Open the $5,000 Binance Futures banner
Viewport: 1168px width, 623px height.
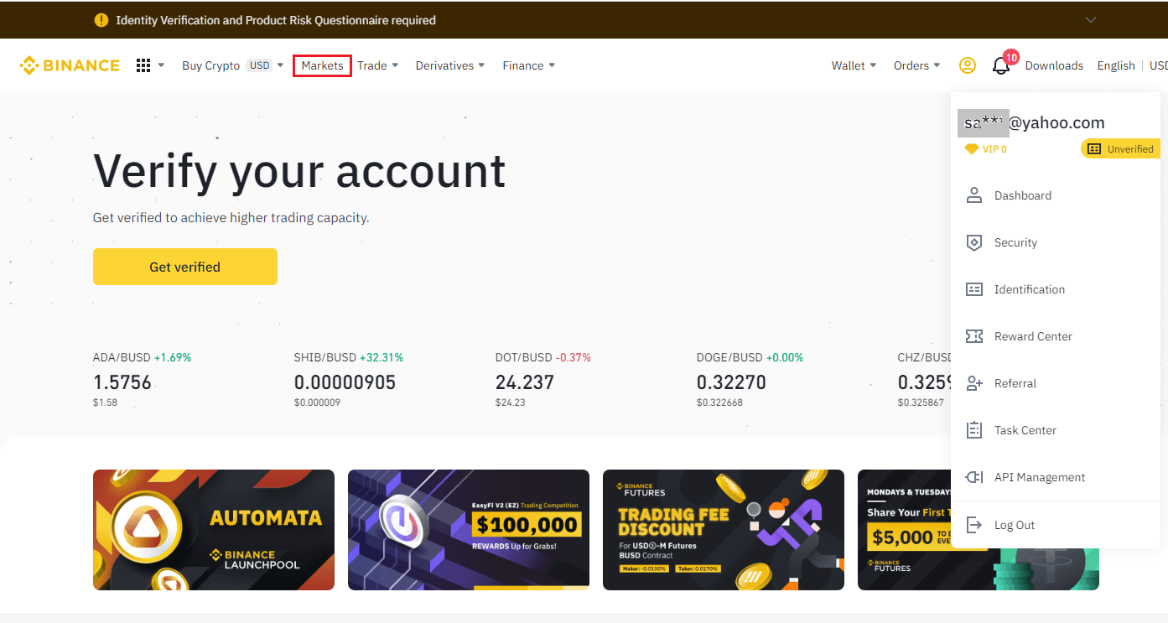tap(979, 530)
